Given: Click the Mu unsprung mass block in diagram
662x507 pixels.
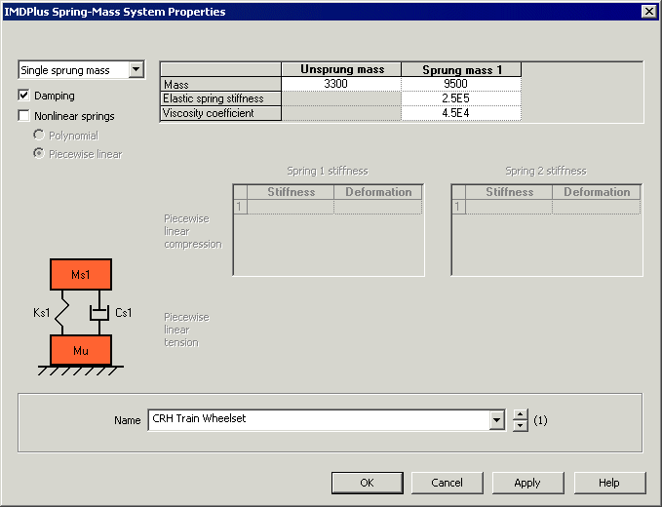Looking at the screenshot, I should [81, 349].
